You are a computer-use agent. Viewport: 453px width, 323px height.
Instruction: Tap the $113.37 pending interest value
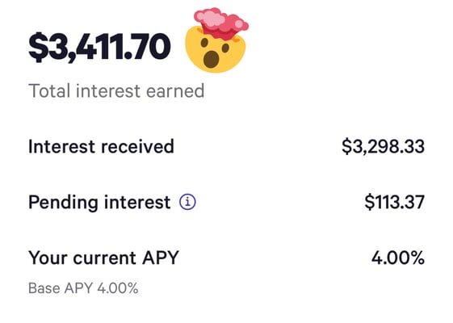coord(394,202)
